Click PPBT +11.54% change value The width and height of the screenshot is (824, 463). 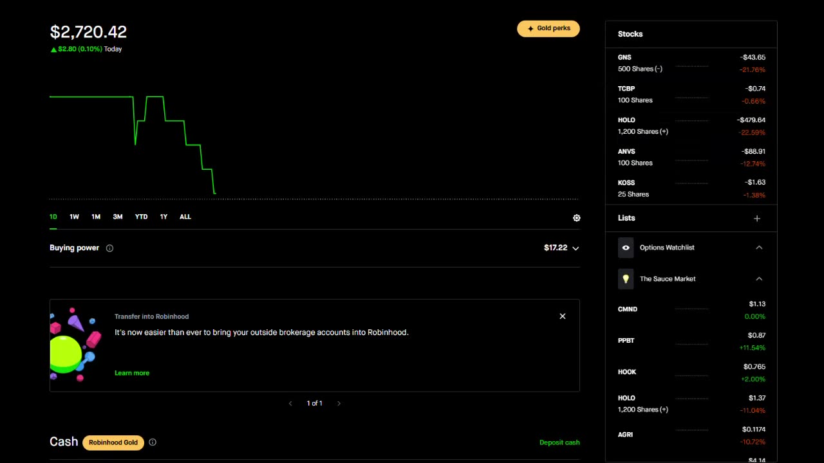click(753, 348)
